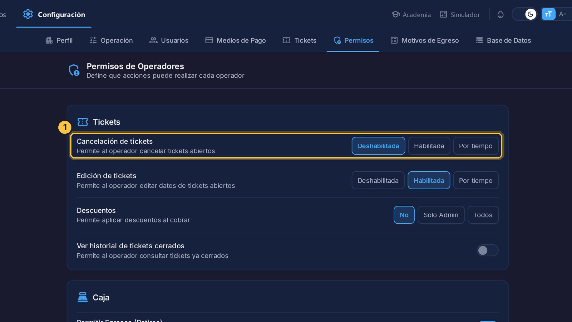
Task: Click the A+ increase font button
Action: pos(563,14)
